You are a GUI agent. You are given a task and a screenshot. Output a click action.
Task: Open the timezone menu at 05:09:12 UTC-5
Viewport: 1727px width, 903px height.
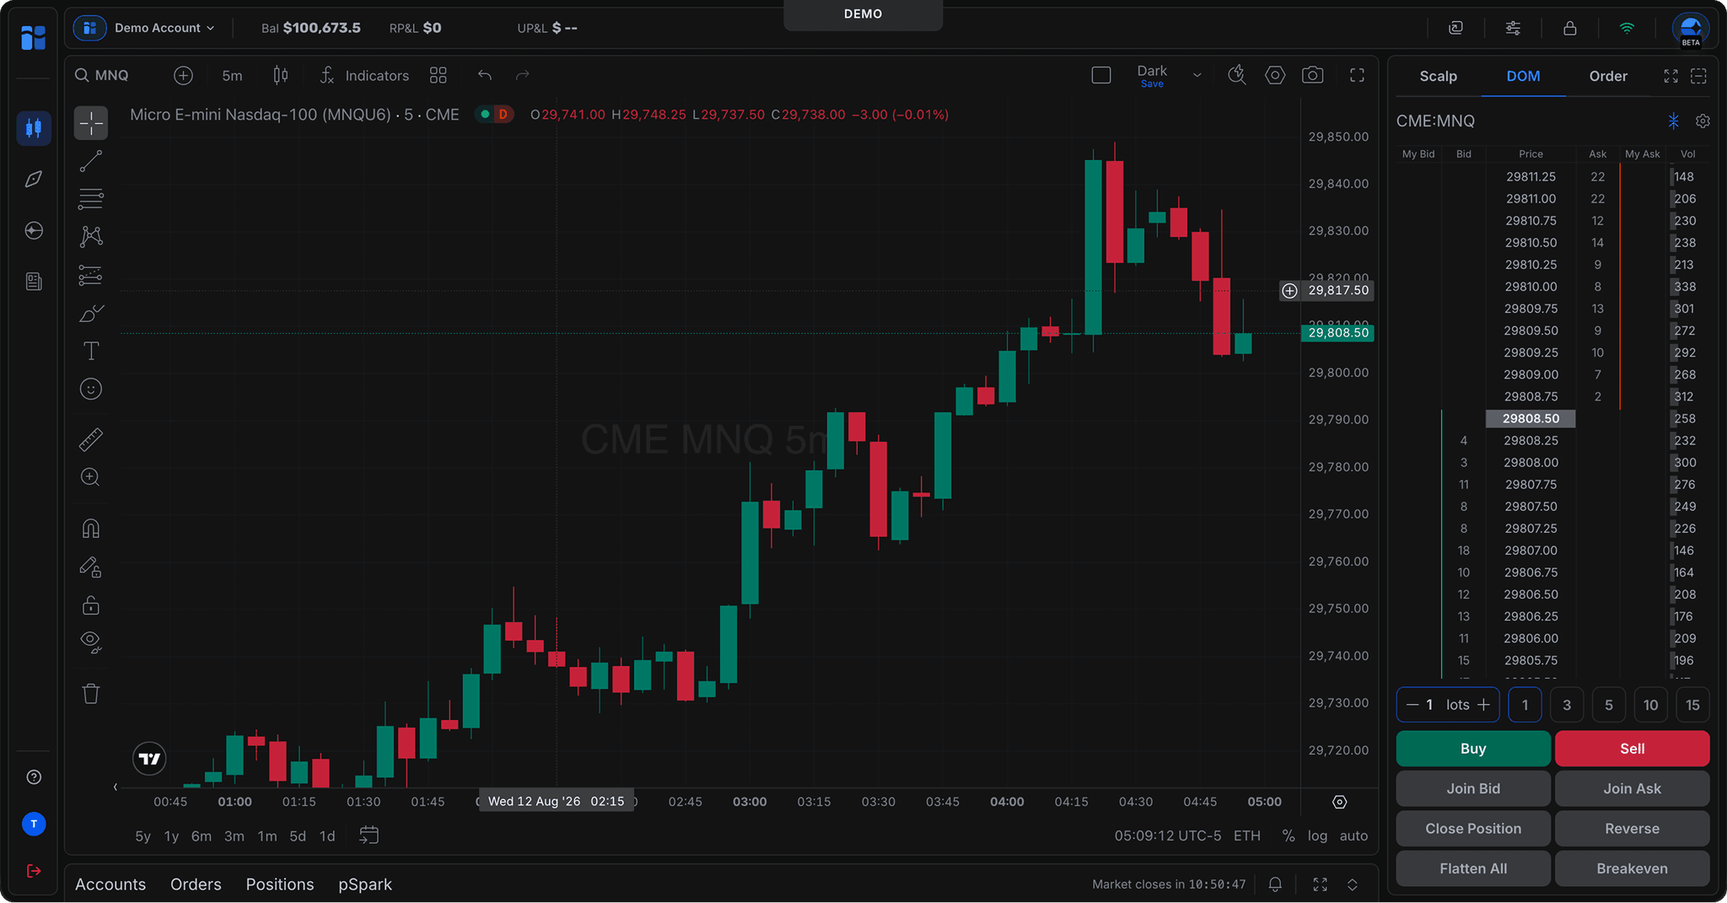coord(1168,836)
